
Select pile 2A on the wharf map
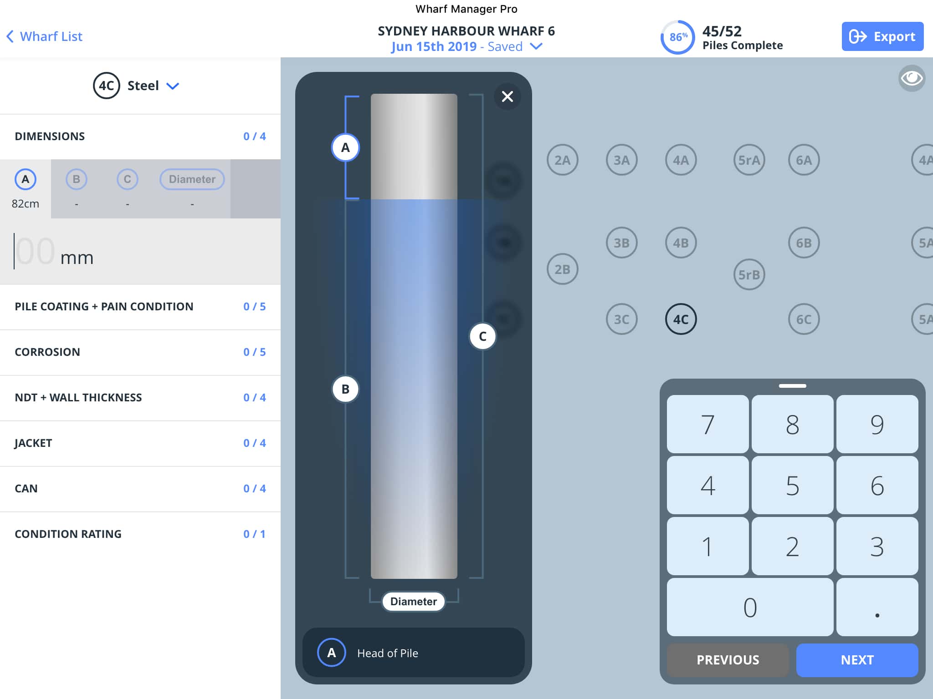562,160
